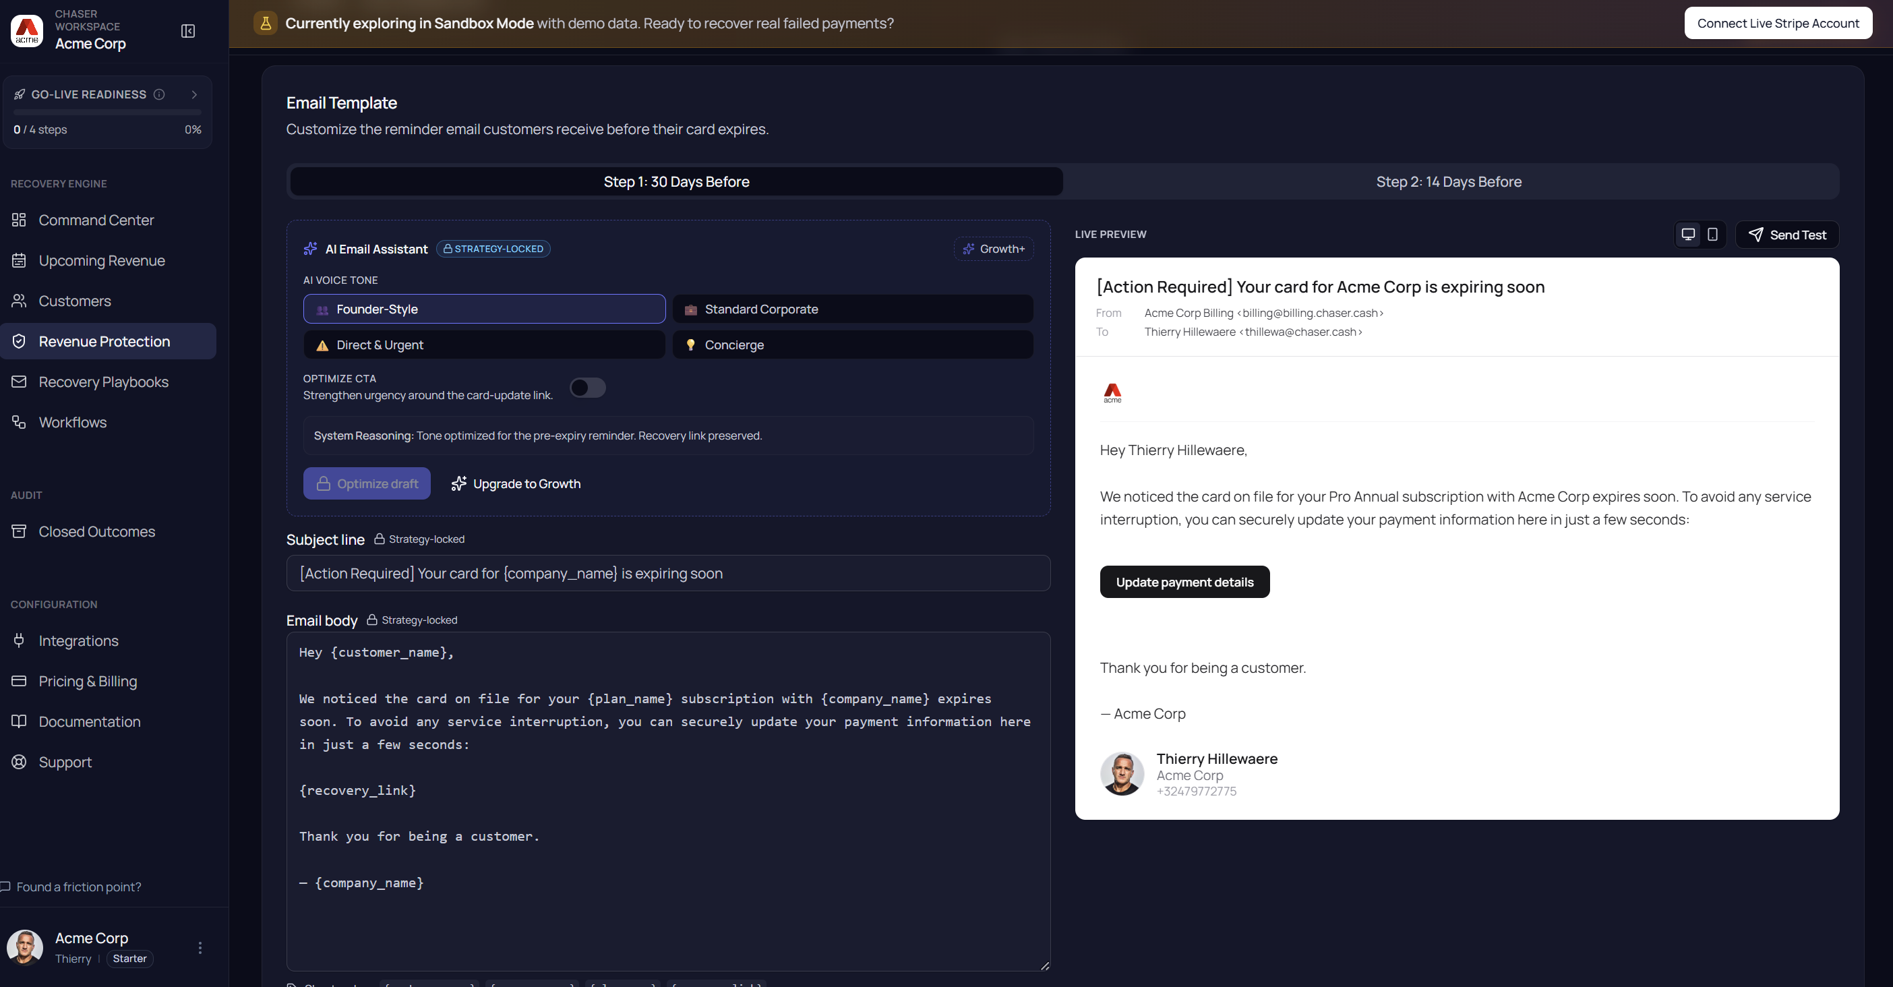Click the Send Test button
The height and width of the screenshot is (987, 1893).
(1787, 235)
